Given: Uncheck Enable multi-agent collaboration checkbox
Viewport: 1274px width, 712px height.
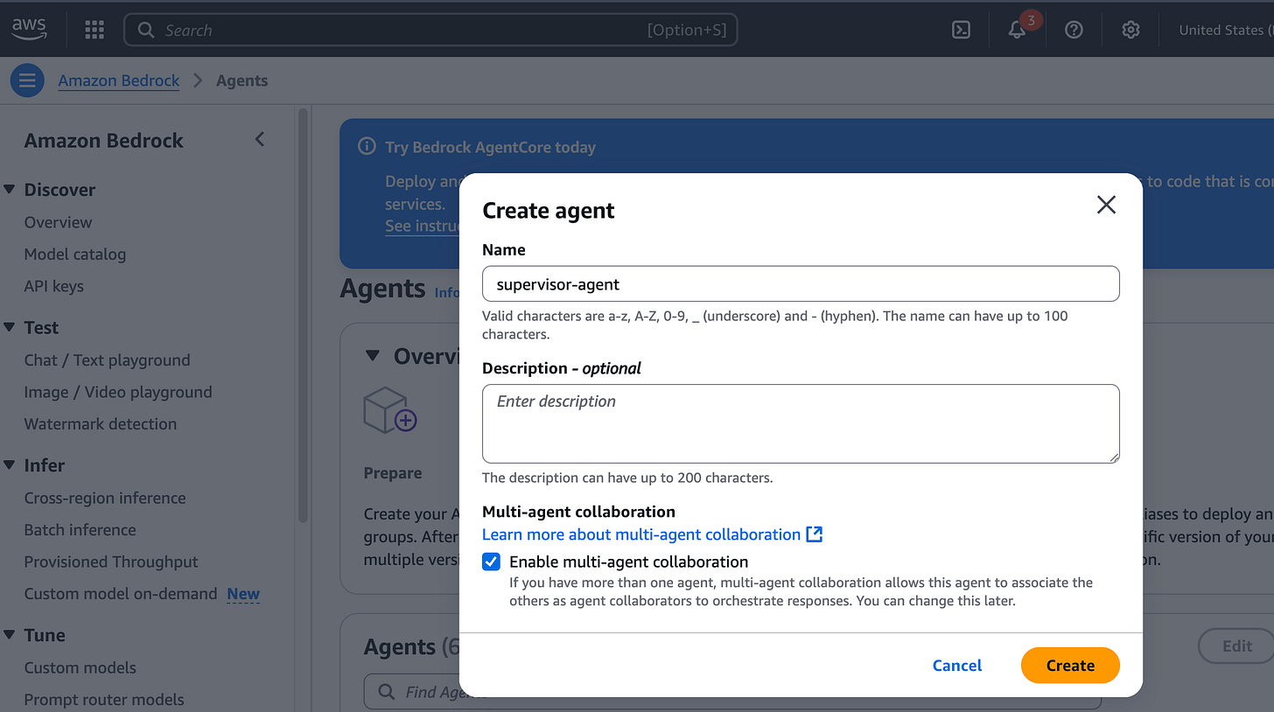Looking at the screenshot, I should (x=492, y=562).
